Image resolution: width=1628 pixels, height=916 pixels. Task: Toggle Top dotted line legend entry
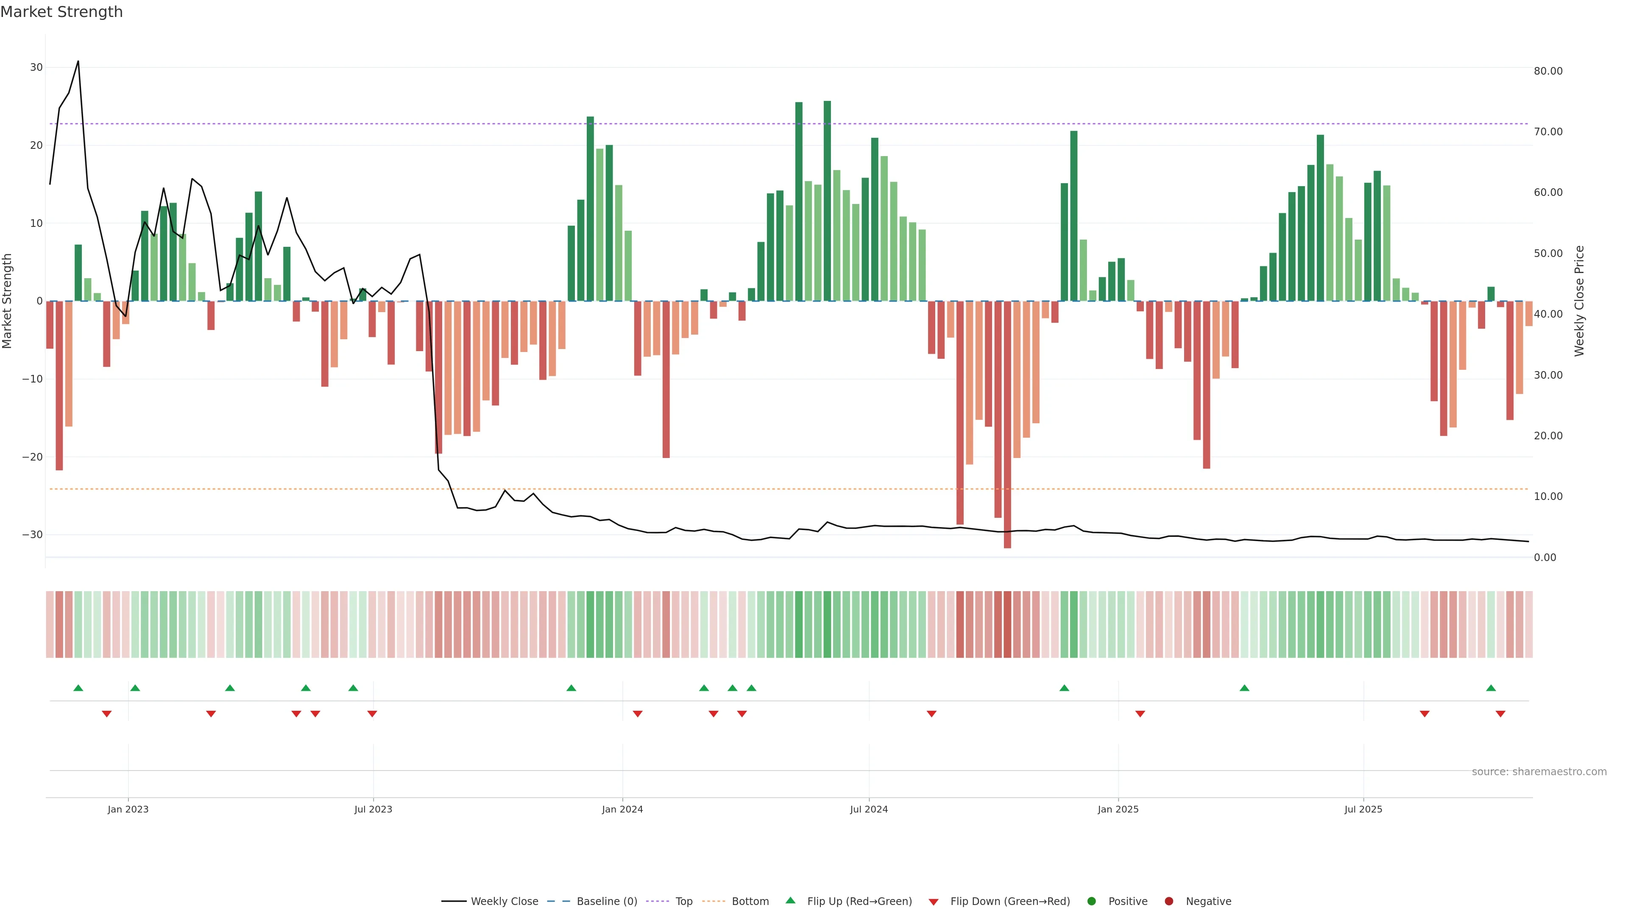click(x=683, y=902)
